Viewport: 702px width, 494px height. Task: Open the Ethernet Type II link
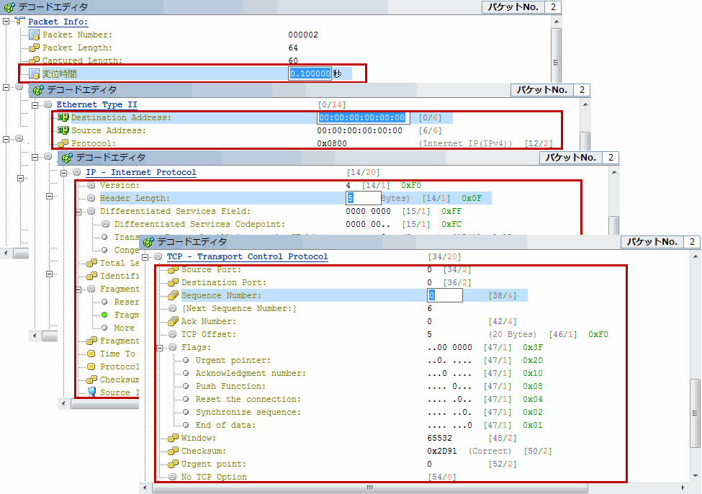[x=96, y=104]
